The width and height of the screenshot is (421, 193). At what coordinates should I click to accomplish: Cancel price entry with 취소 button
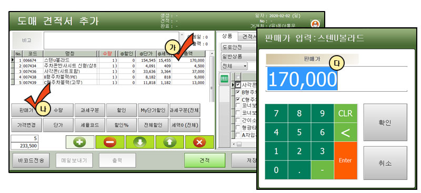(385, 163)
